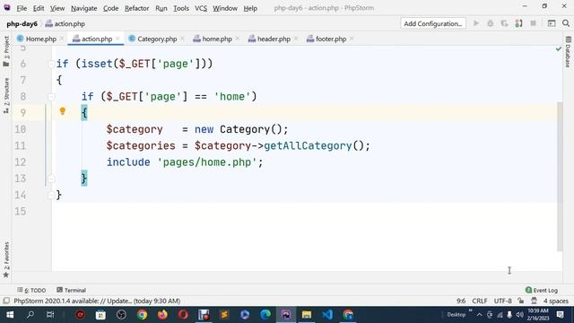The height and width of the screenshot is (323, 574).
Task: Open the Navigate menu
Action: [x=83, y=8]
